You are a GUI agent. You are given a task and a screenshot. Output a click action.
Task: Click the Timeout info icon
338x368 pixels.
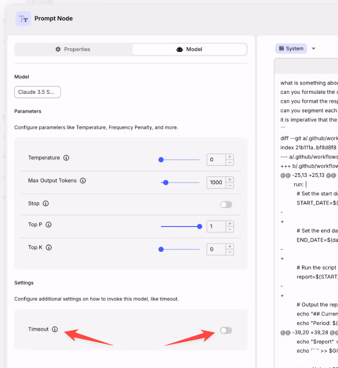[x=54, y=329]
